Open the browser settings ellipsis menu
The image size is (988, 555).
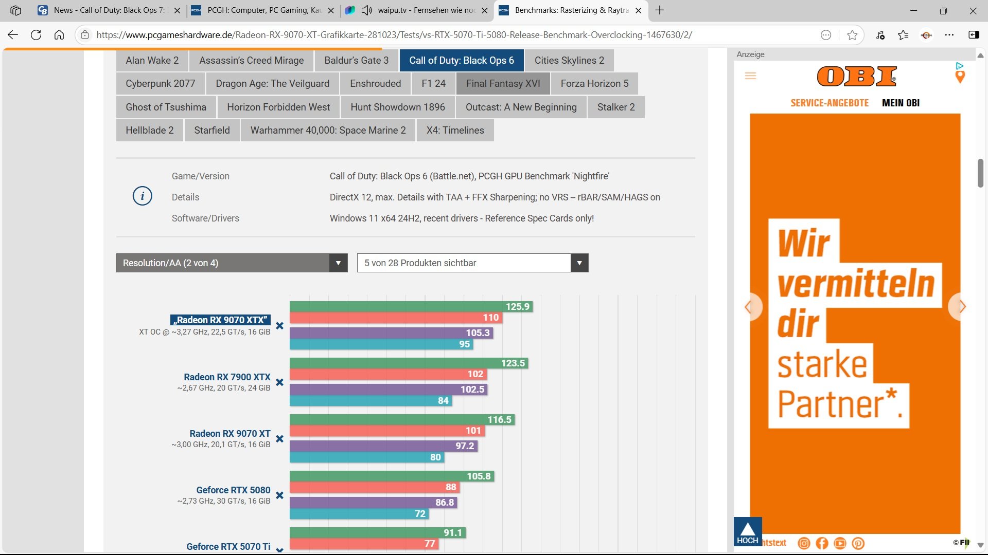coord(949,35)
